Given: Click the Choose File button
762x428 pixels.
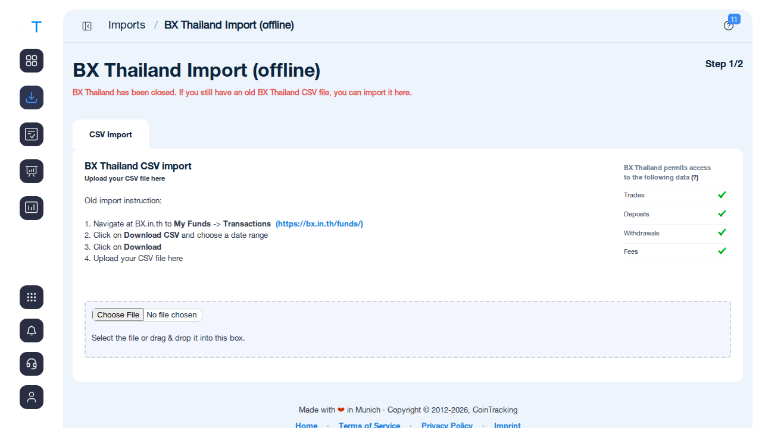Looking at the screenshot, I should pyautogui.click(x=118, y=315).
